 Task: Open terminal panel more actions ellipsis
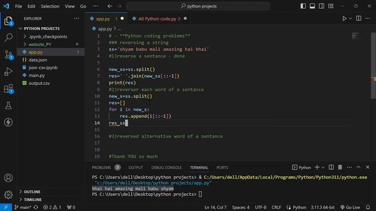pyautogui.click(x=349, y=168)
